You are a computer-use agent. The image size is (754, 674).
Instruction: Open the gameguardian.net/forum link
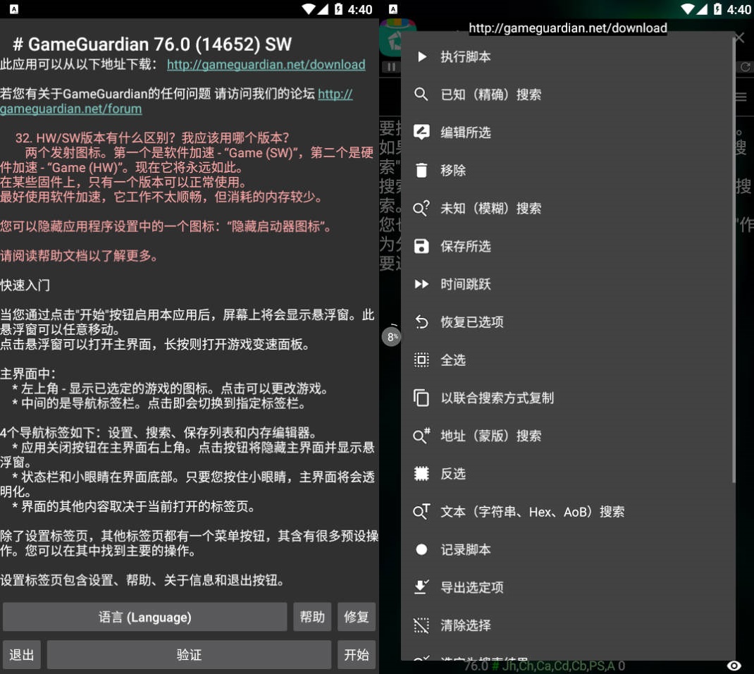point(70,109)
